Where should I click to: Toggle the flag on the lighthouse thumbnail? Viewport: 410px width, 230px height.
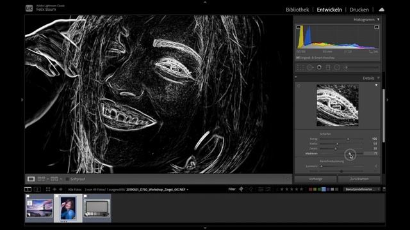pyautogui.click(x=28, y=196)
